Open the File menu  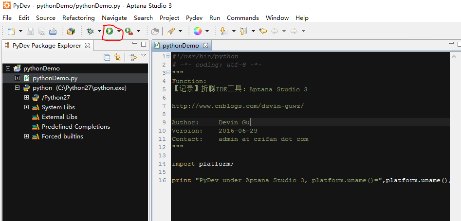click(x=7, y=18)
